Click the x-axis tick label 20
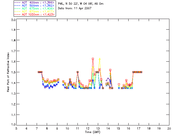The width and height of the screenshot is (174, 139). click(169, 128)
